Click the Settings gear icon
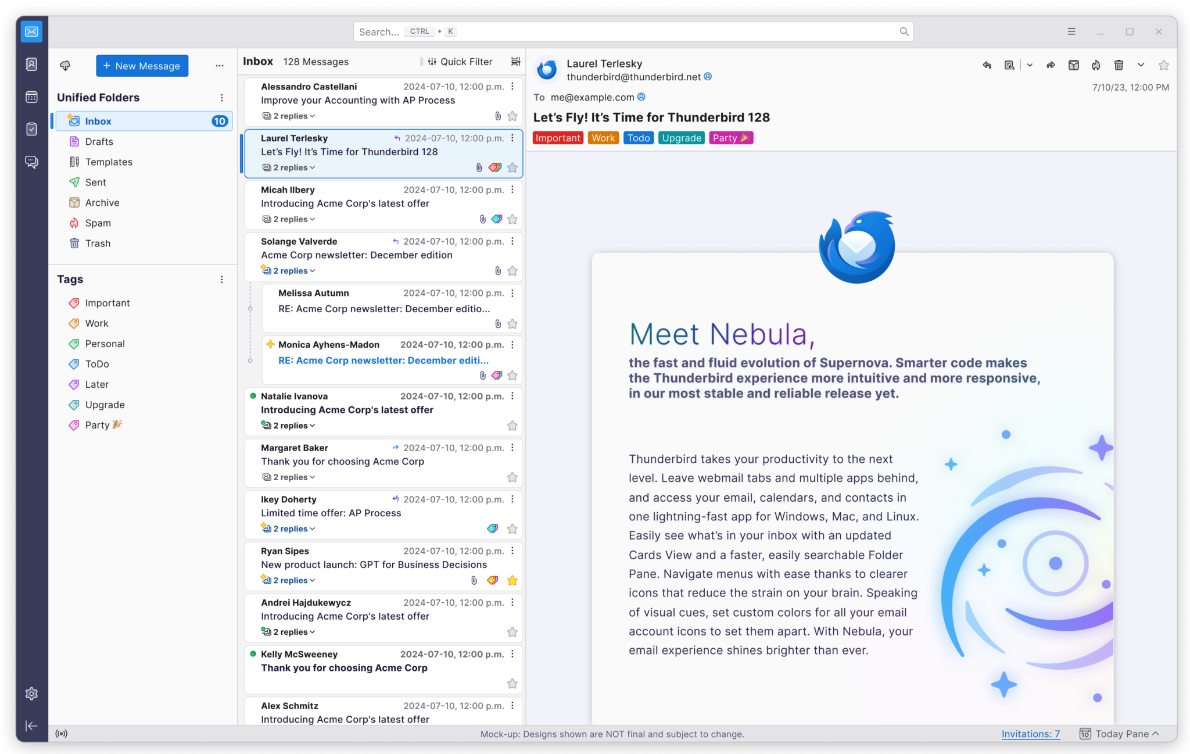 (x=31, y=694)
